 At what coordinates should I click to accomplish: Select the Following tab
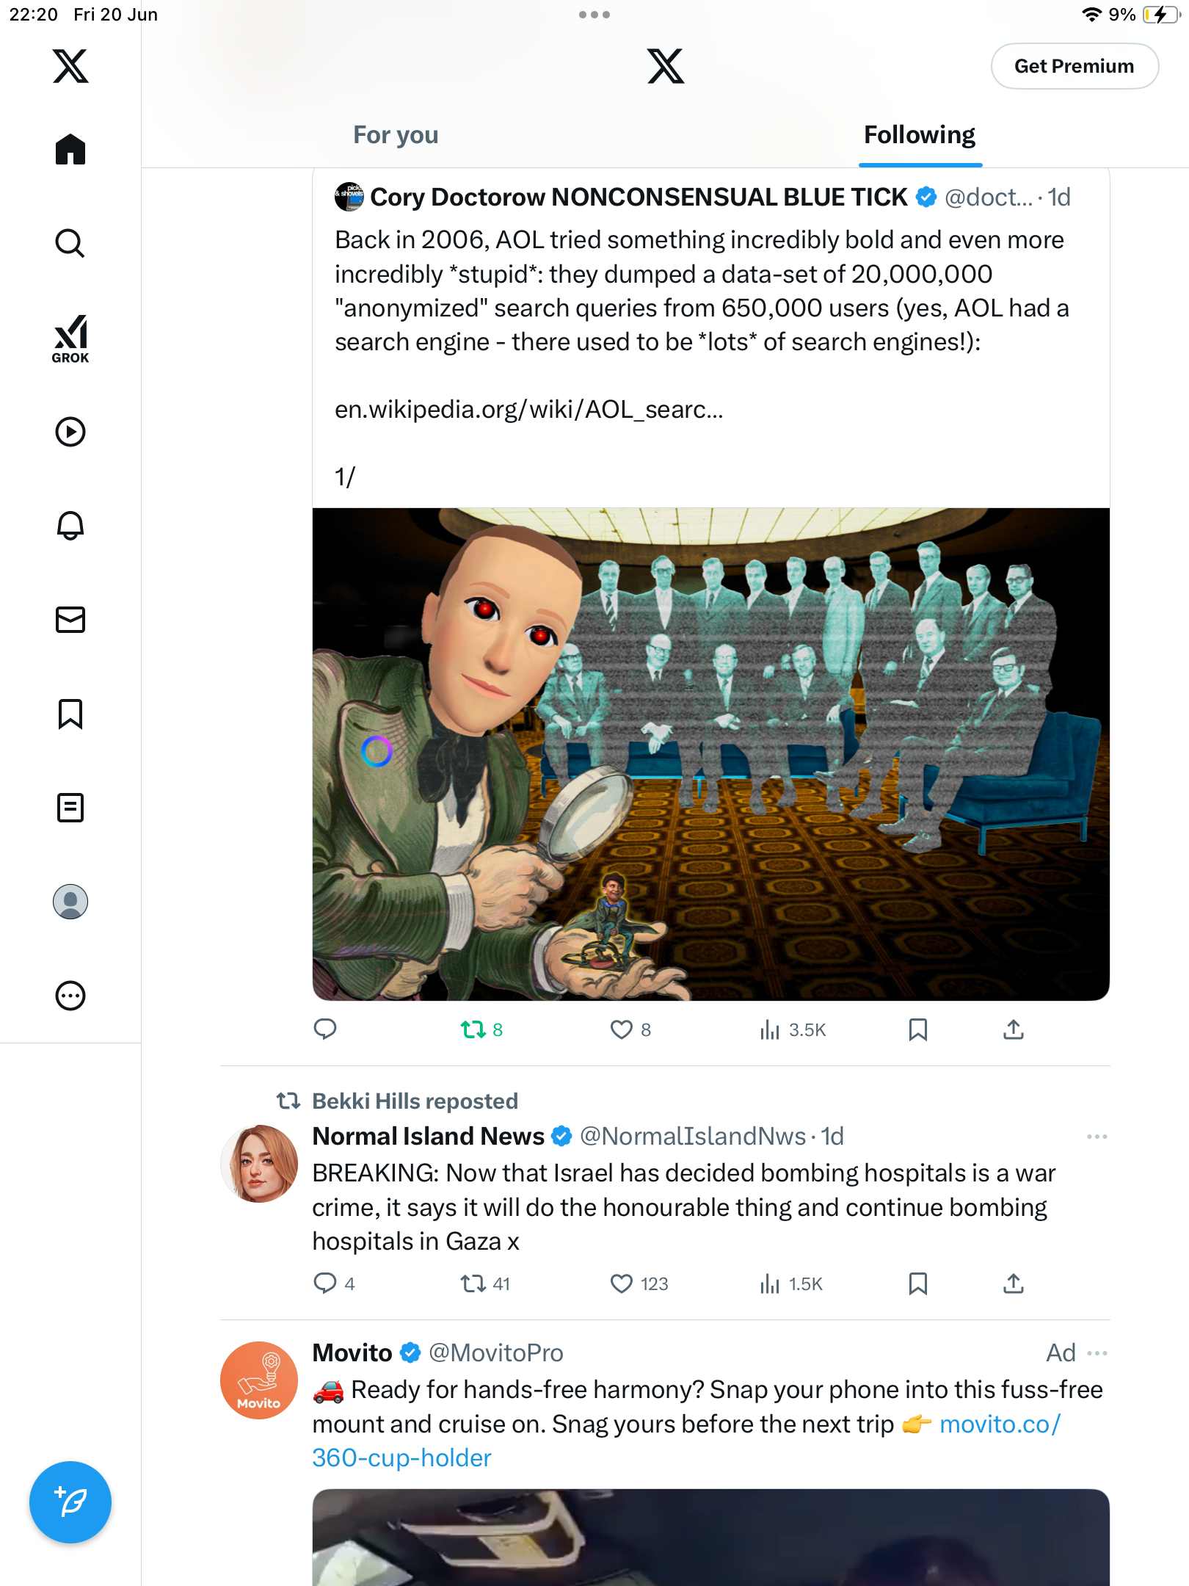[x=920, y=135]
